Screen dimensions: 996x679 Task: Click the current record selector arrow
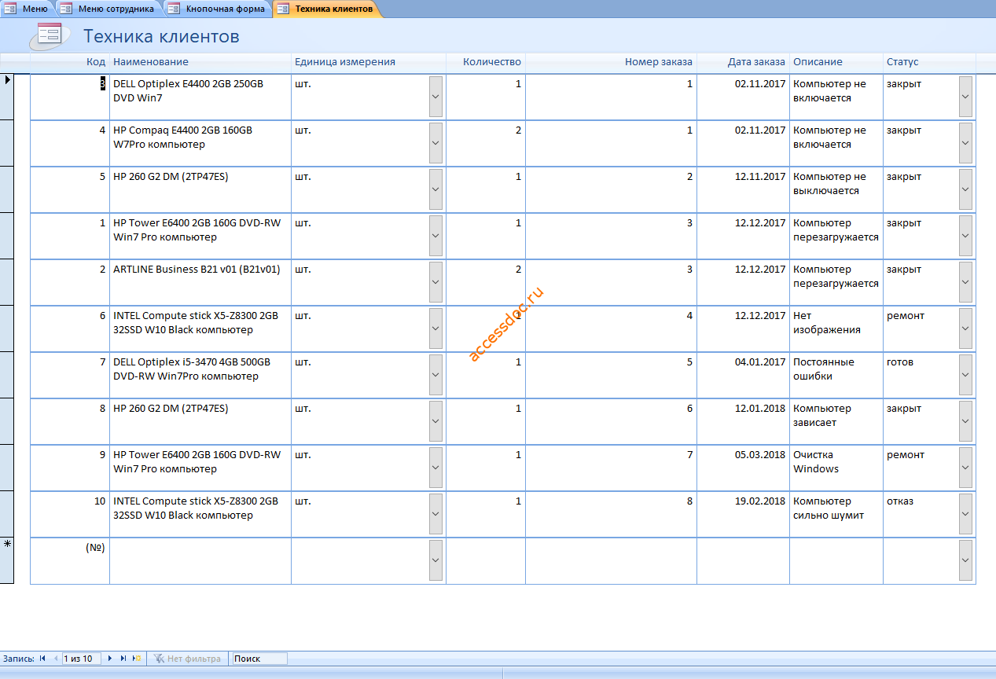coord(7,97)
